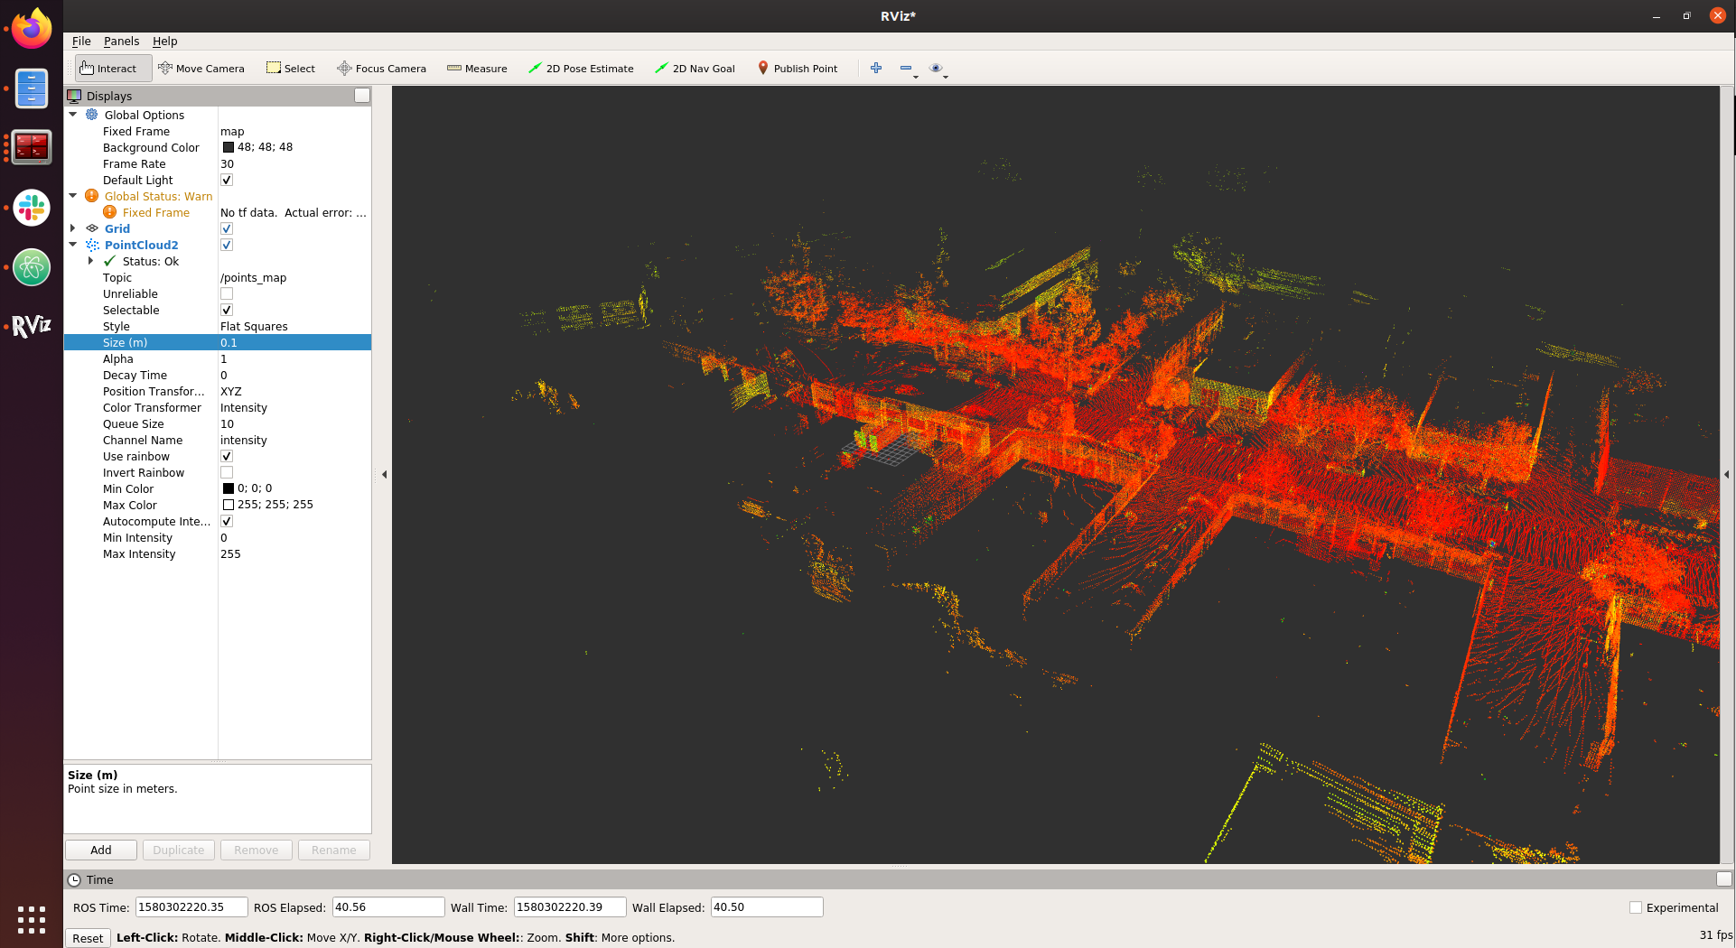Viewport: 1736px width, 948px height.
Task: Disable the PointCloud2 display checkbox
Action: pyautogui.click(x=227, y=245)
